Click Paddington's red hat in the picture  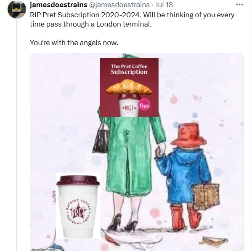tap(189, 134)
